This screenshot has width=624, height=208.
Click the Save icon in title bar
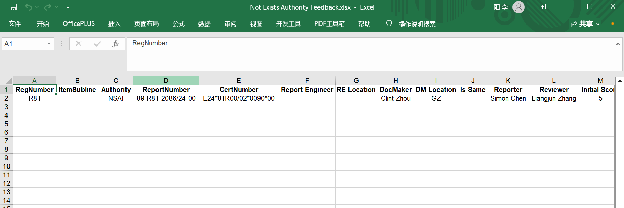click(x=14, y=7)
